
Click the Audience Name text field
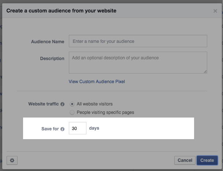pos(138,41)
